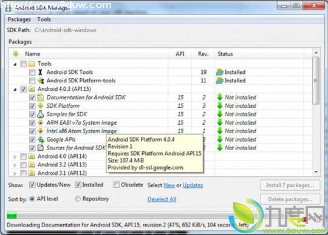Screen dimensions: 328x235
Task: Select the API level sort radio button
Action: click(x=32, y=199)
